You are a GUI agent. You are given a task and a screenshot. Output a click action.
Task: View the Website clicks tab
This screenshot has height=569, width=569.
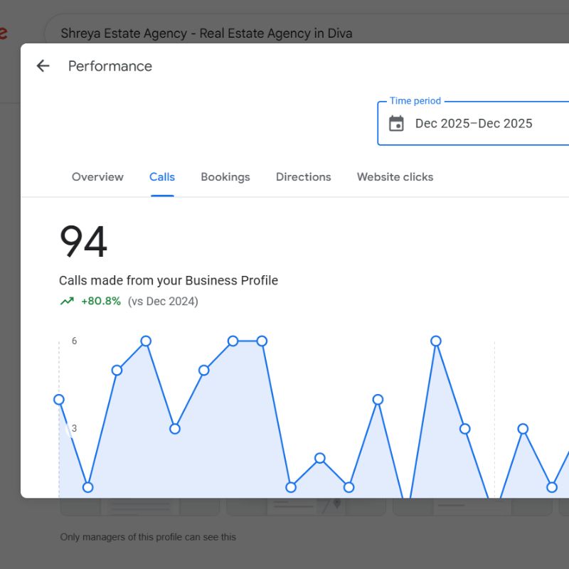(x=395, y=177)
